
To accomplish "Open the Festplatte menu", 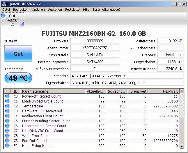I will pos(72,10).
